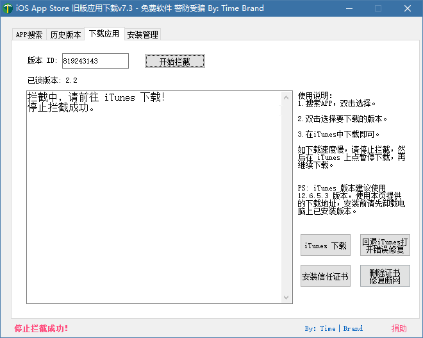Click the 停止拦截成功! status message
Image resolution: width=423 pixels, height=338 pixels.
coord(41,328)
